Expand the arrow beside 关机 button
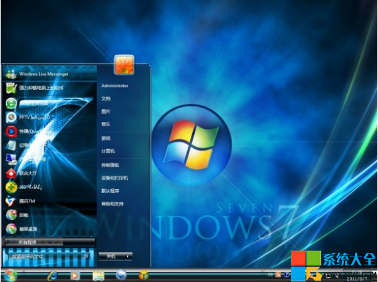 pos(127,256)
